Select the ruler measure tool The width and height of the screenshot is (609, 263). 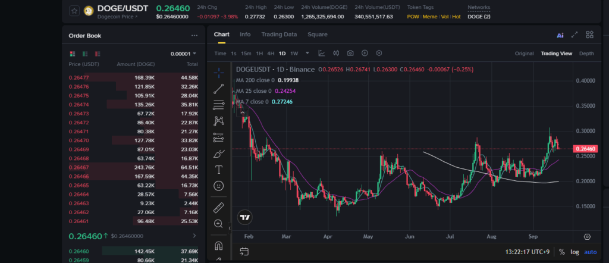tap(219, 208)
